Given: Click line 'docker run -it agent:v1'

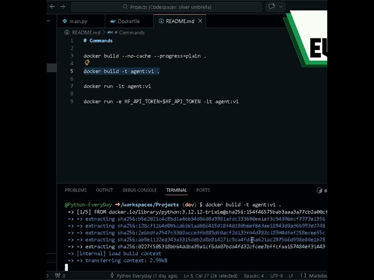Looking at the screenshot, I should point(117,86).
